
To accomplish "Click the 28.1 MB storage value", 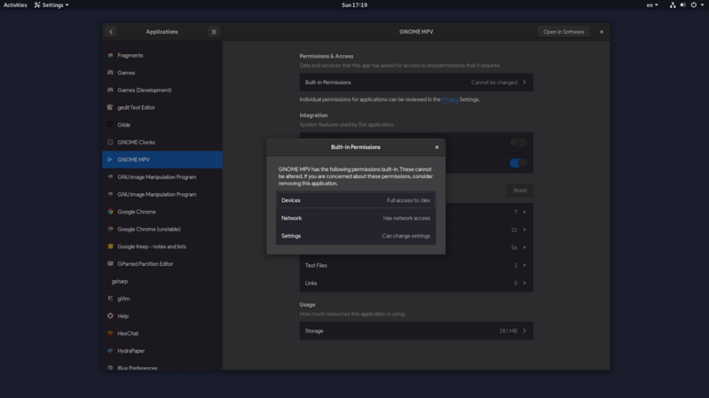I will (x=508, y=331).
